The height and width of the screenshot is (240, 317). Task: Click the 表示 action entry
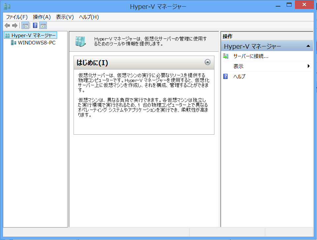(238, 66)
